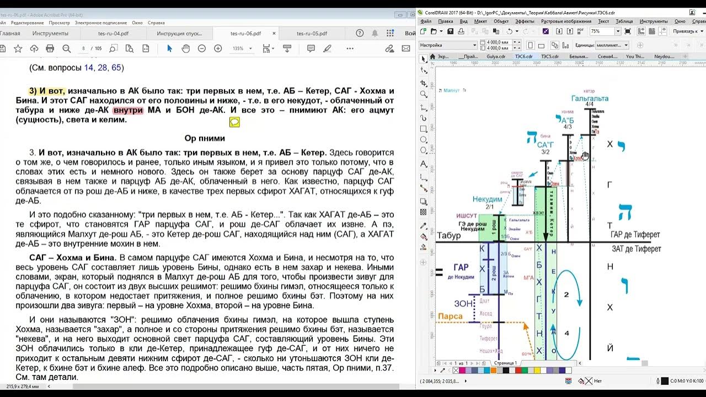The image size is (706, 397).
Task: Follow question link 14 in the PDF
Action: click(x=89, y=68)
